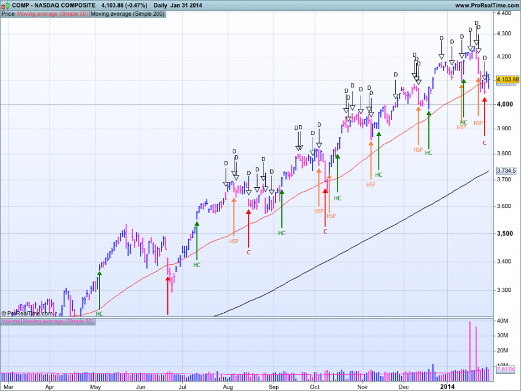The height and width of the screenshot is (391, 521).
Task: Click the 3,734.5 moving average value tag
Action: point(507,170)
